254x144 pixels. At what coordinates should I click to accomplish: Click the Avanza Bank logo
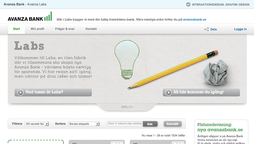tap(30, 17)
